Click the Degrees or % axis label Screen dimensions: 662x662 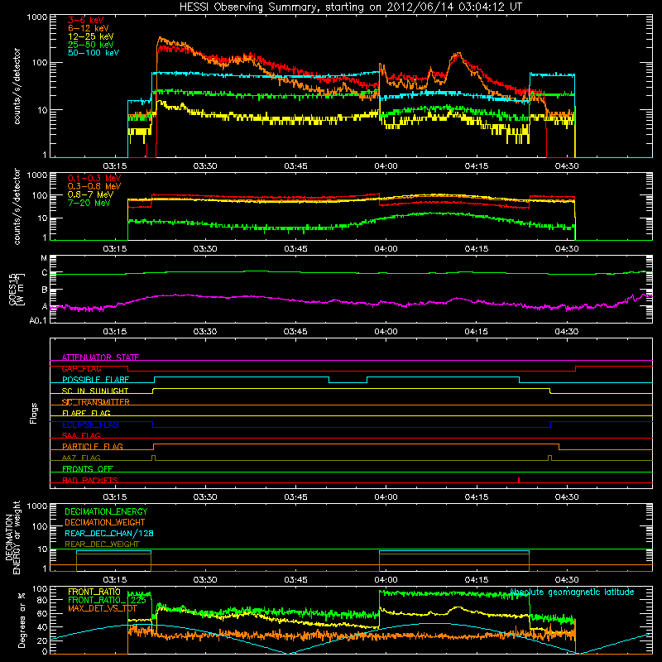click(x=22, y=620)
